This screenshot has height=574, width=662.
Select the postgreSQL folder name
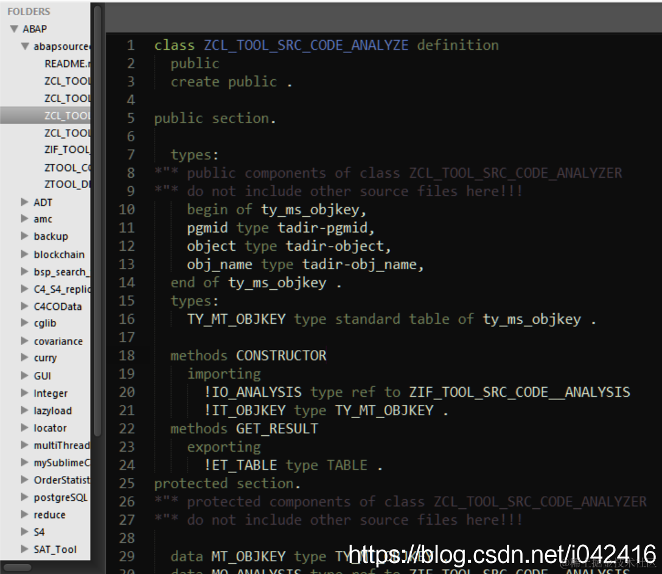[60, 497]
